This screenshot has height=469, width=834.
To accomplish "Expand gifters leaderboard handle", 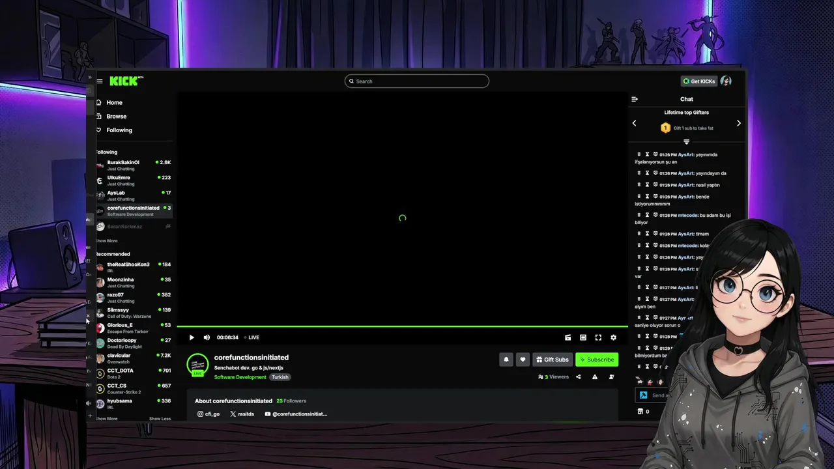I will (x=686, y=141).
